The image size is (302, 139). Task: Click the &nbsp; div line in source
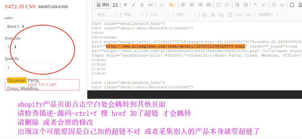pyautogui.click(x=105, y=37)
